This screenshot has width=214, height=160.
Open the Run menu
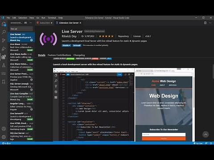43,18
